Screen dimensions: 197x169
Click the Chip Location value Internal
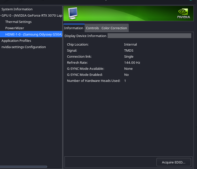point(130,45)
